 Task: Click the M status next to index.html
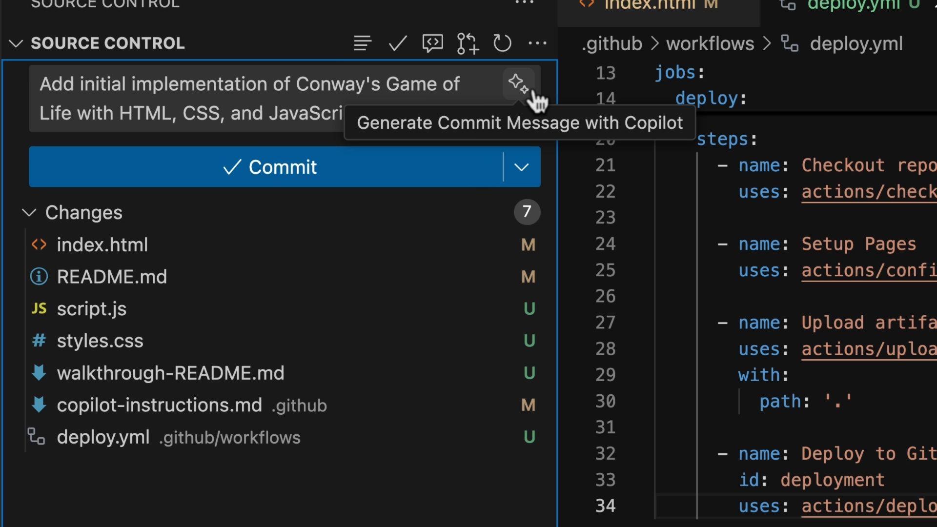[x=529, y=244]
